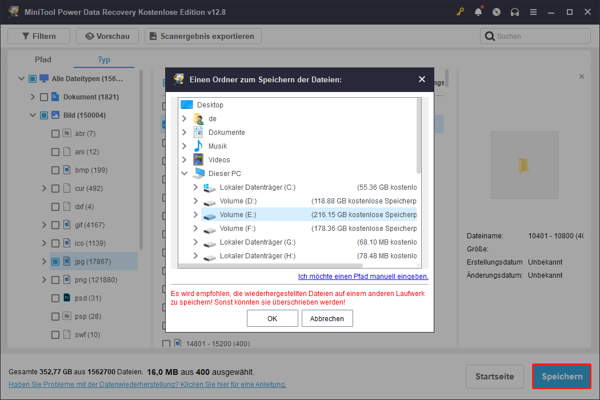Image resolution: width=600 pixels, height=400 pixels.
Task: Select the bmp (199) file type
Action: pos(55,170)
